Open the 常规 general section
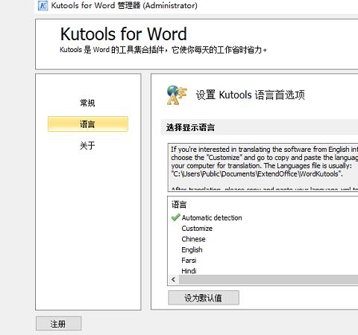Viewport: 358px width, 335px height. (x=87, y=103)
